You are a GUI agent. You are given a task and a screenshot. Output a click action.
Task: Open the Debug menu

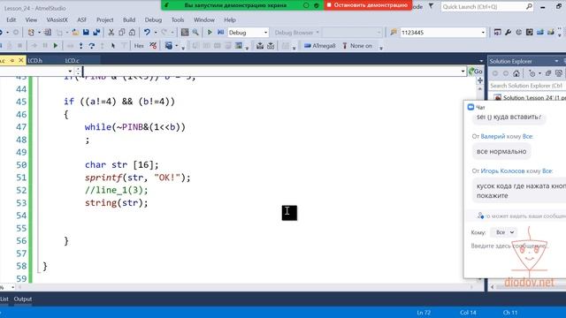tap(153, 19)
